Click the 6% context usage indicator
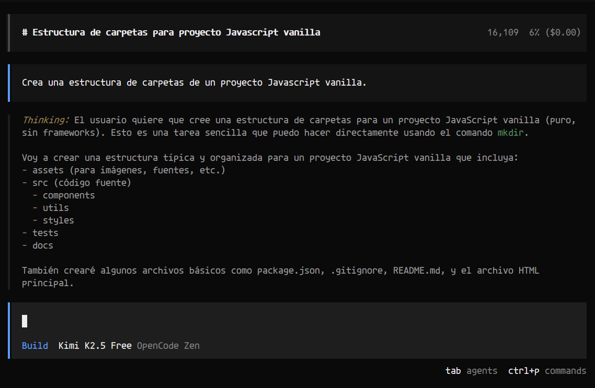Viewport: 595px width, 388px height. click(x=534, y=32)
